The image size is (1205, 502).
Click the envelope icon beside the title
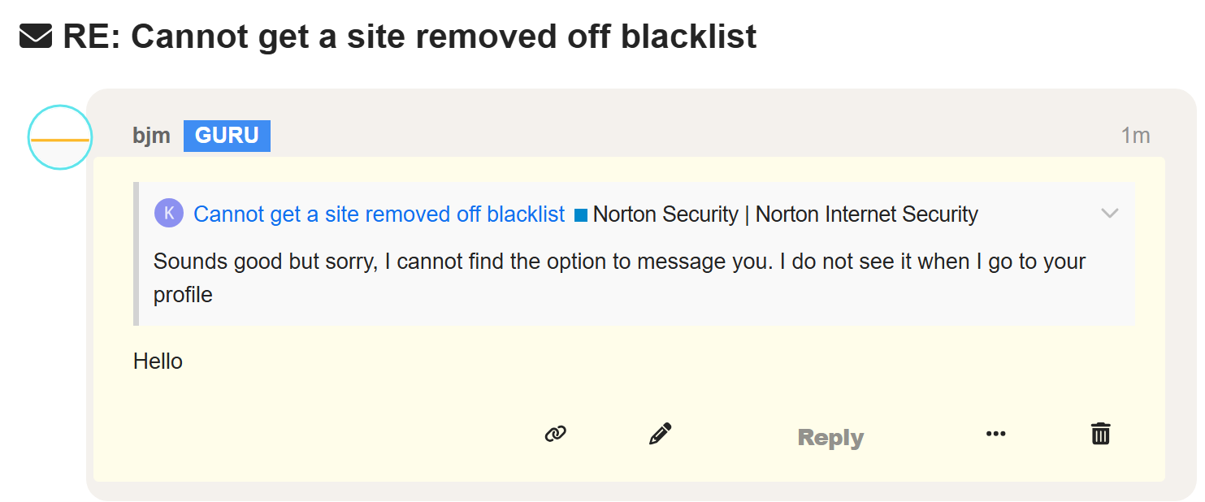pos(36,37)
